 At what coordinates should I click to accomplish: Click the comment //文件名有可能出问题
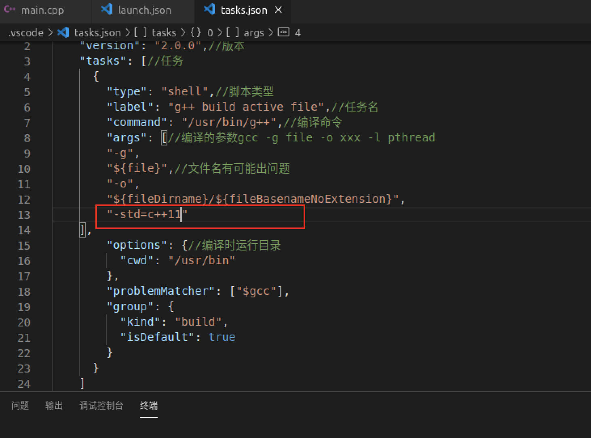tap(232, 168)
